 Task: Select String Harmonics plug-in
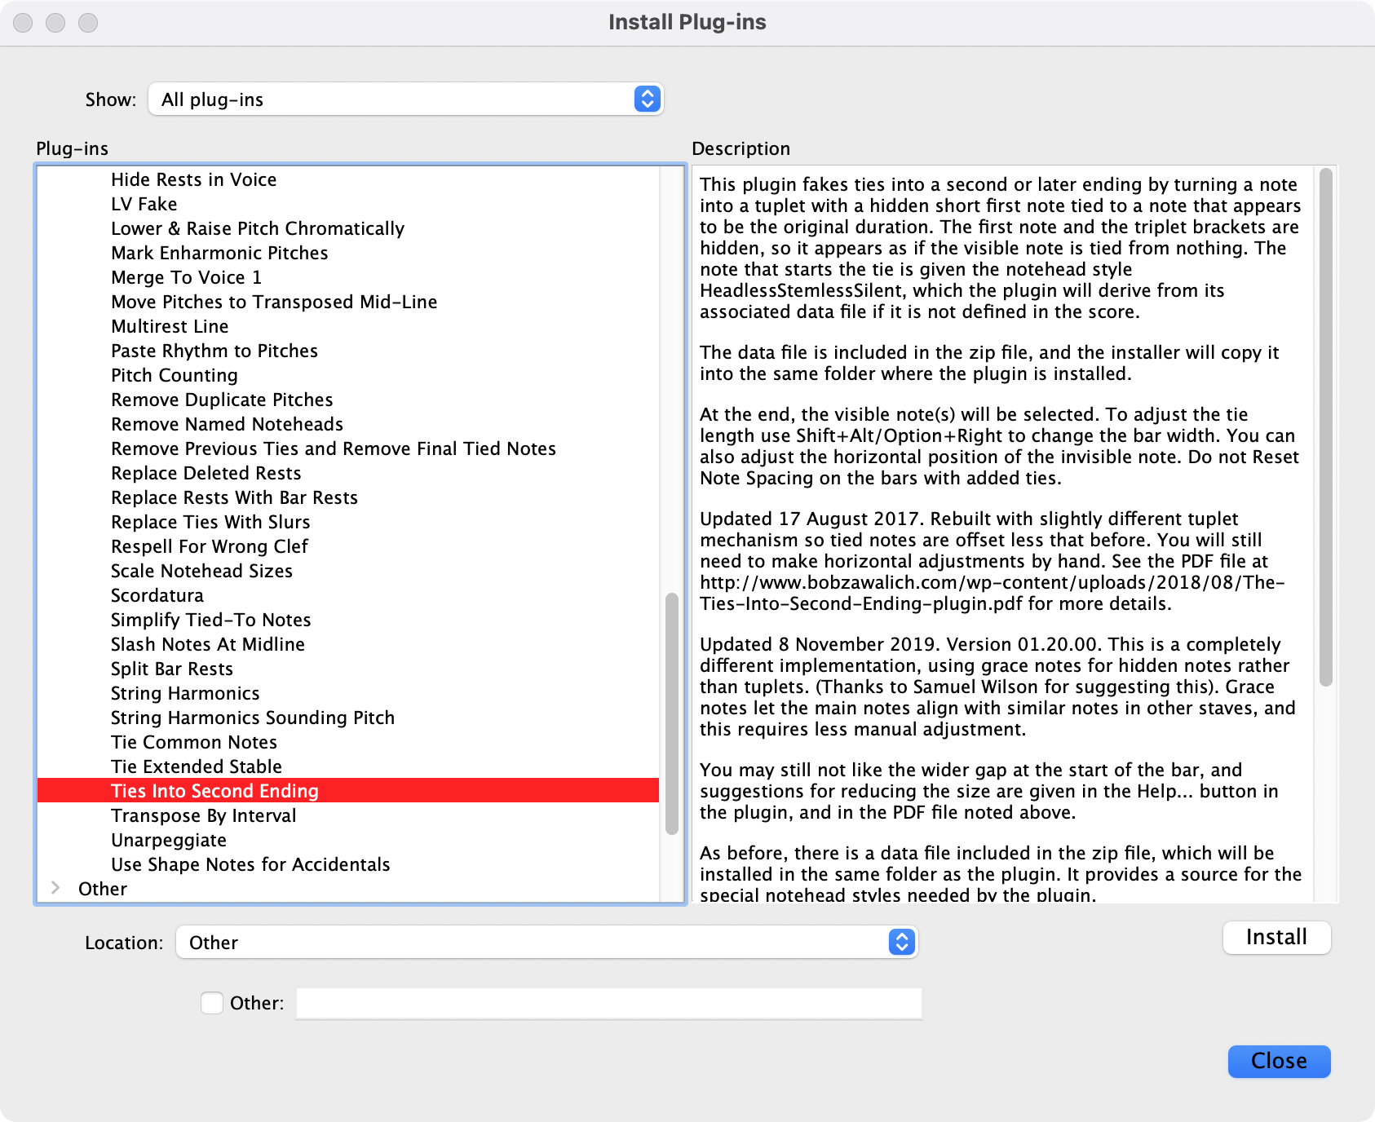(185, 693)
